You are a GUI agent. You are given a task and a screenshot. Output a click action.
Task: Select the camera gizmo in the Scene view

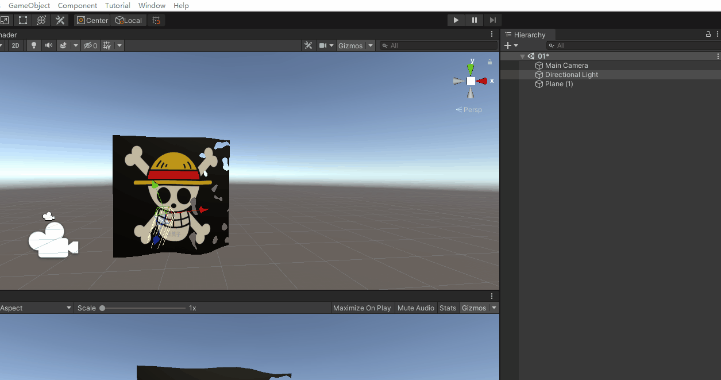(53, 240)
